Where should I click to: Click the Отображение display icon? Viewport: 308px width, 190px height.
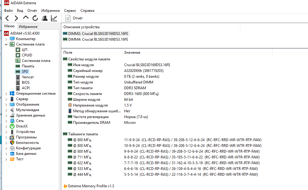tap(12, 104)
